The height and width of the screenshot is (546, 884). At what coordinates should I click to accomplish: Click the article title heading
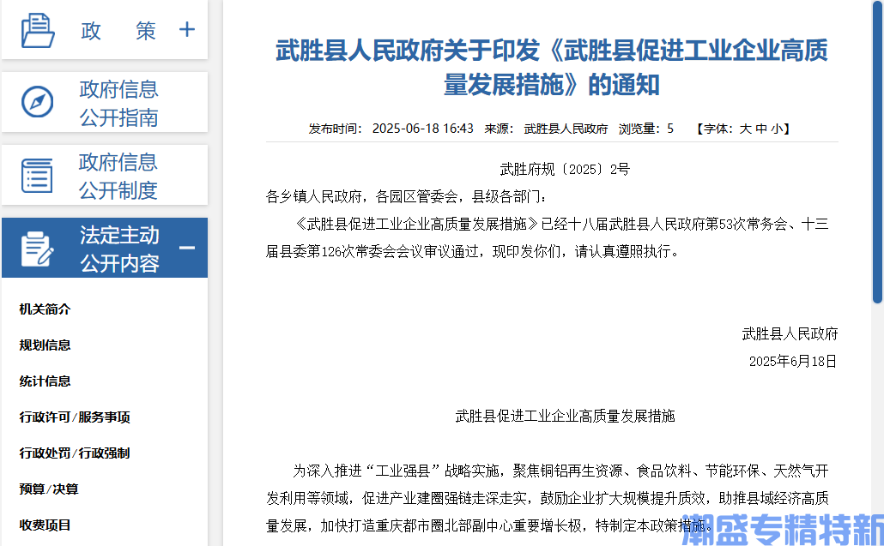pos(552,68)
